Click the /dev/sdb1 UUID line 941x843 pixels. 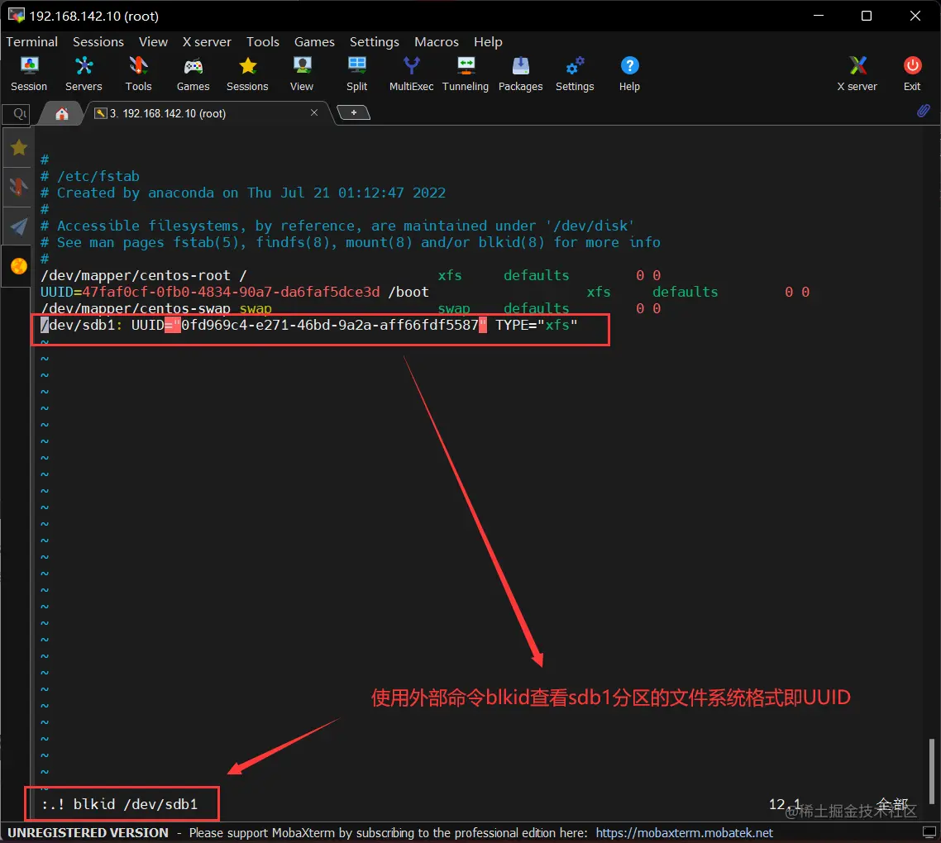(x=309, y=325)
